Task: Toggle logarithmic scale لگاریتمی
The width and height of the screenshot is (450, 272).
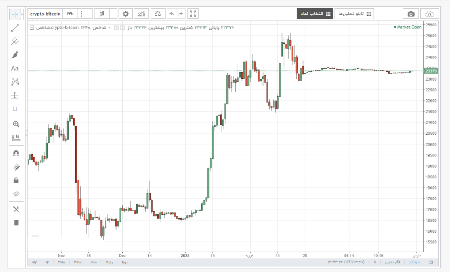Action: (x=393, y=262)
